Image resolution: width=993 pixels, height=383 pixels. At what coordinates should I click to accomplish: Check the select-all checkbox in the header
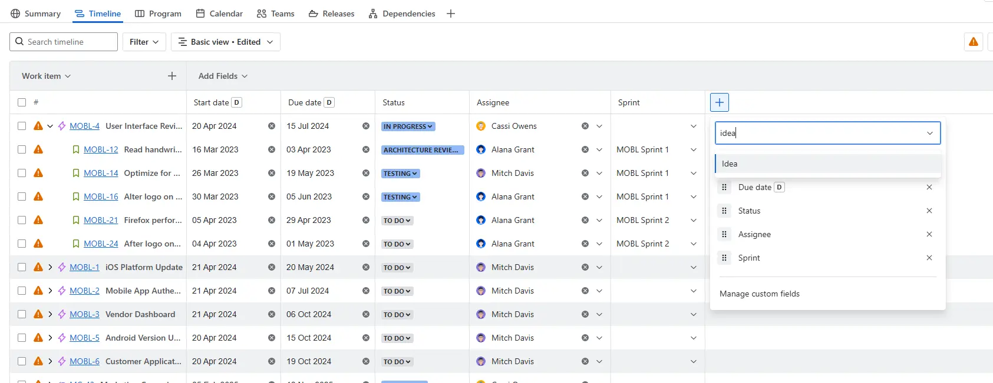(x=22, y=102)
